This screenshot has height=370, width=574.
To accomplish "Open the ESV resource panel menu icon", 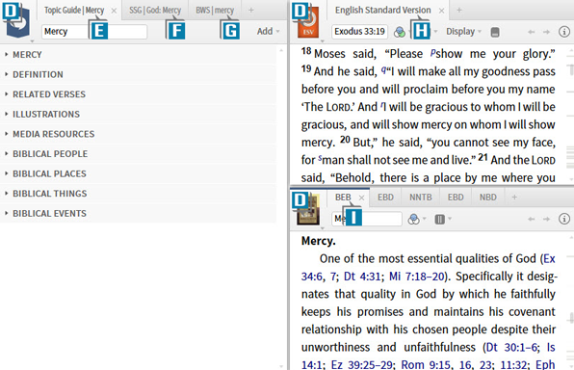I will point(308,23).
